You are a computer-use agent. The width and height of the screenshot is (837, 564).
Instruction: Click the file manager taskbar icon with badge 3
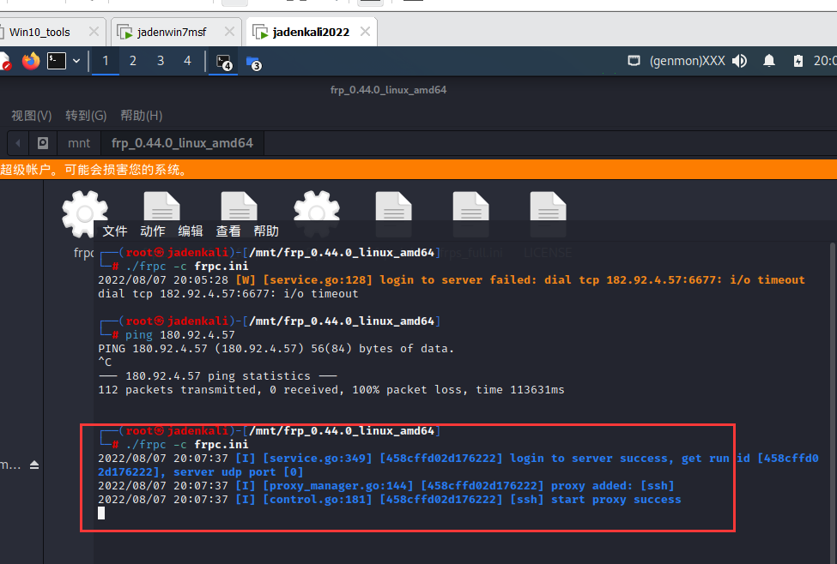click(x=253, y=62)
